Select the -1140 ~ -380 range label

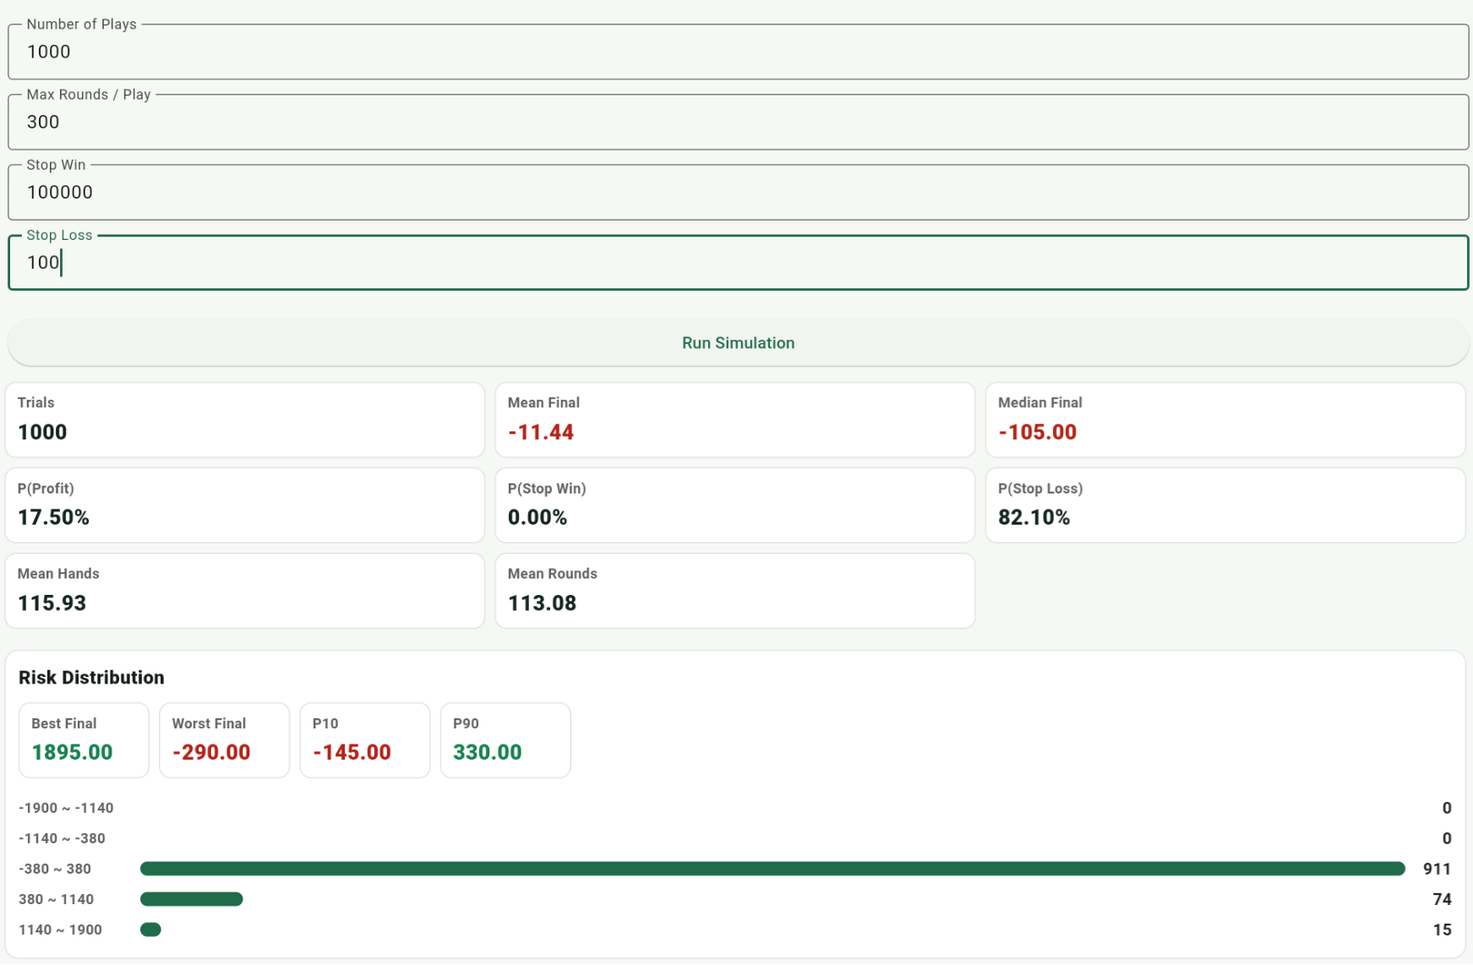pos(62,838)
